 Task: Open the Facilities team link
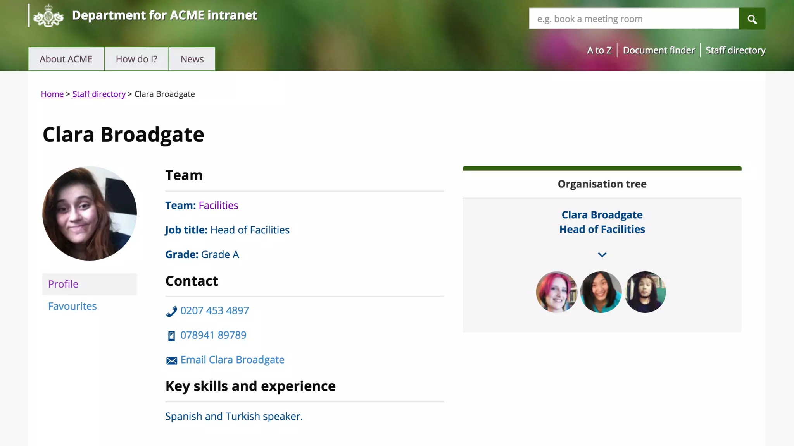tap(218, 205)
